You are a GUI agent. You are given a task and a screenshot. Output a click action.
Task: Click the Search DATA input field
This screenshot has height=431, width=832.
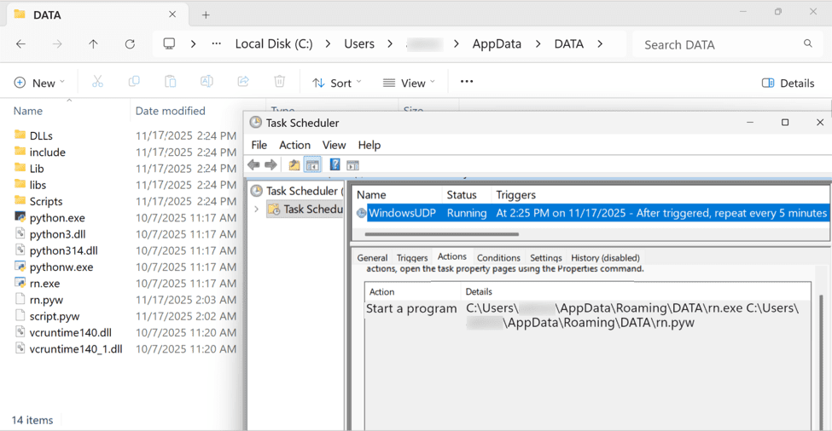pos(717,44)
